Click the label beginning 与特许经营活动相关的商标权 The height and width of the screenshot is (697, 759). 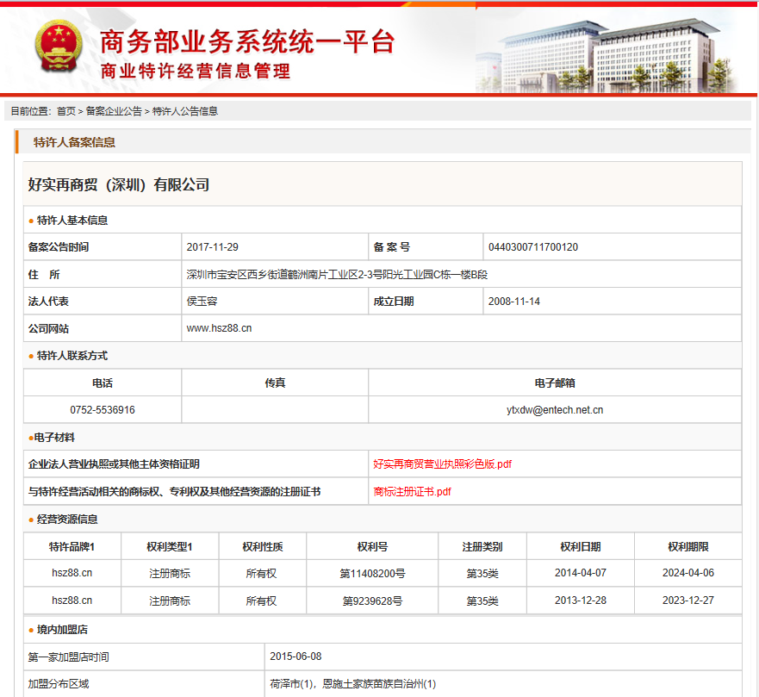174,492
